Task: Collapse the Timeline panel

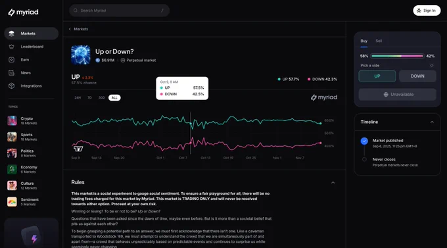Action: pos(432,122)
